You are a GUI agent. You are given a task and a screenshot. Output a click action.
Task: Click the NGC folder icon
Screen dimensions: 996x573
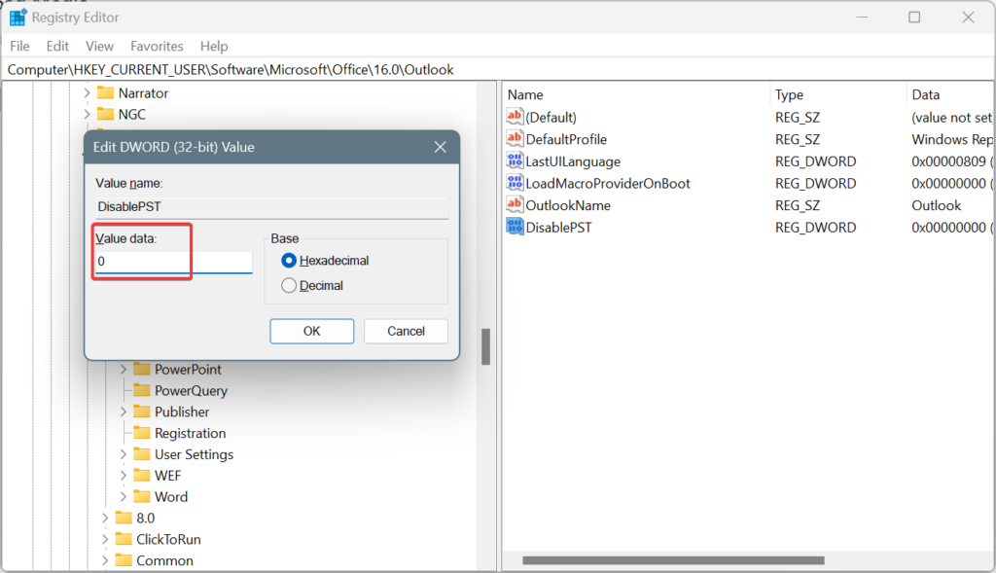[x=105, y=115]
